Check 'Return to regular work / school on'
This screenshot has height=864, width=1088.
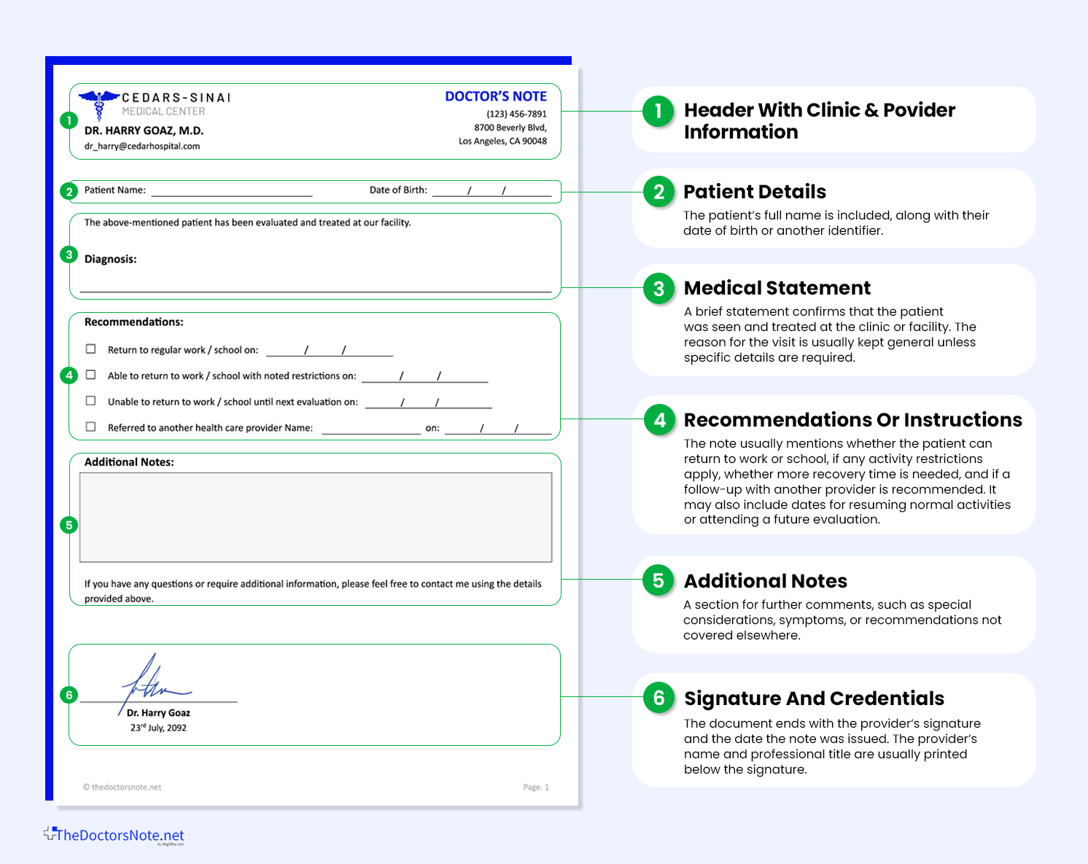tap(91, 349)
